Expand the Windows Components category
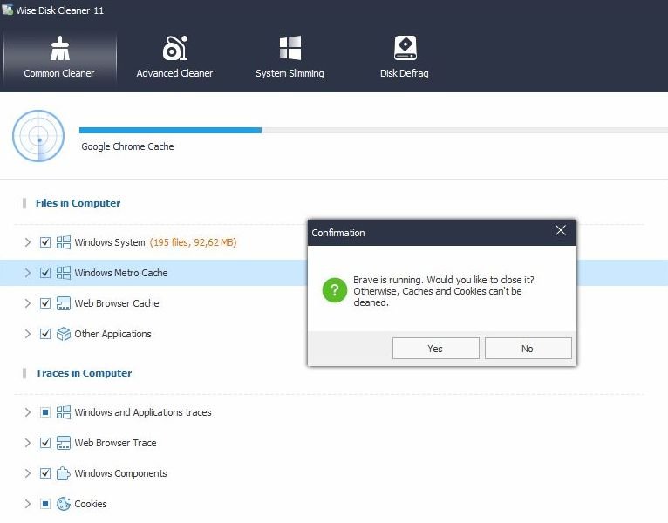Image resolution: width=668 pixels, height=523 pixels. click(x=28, y=473)
